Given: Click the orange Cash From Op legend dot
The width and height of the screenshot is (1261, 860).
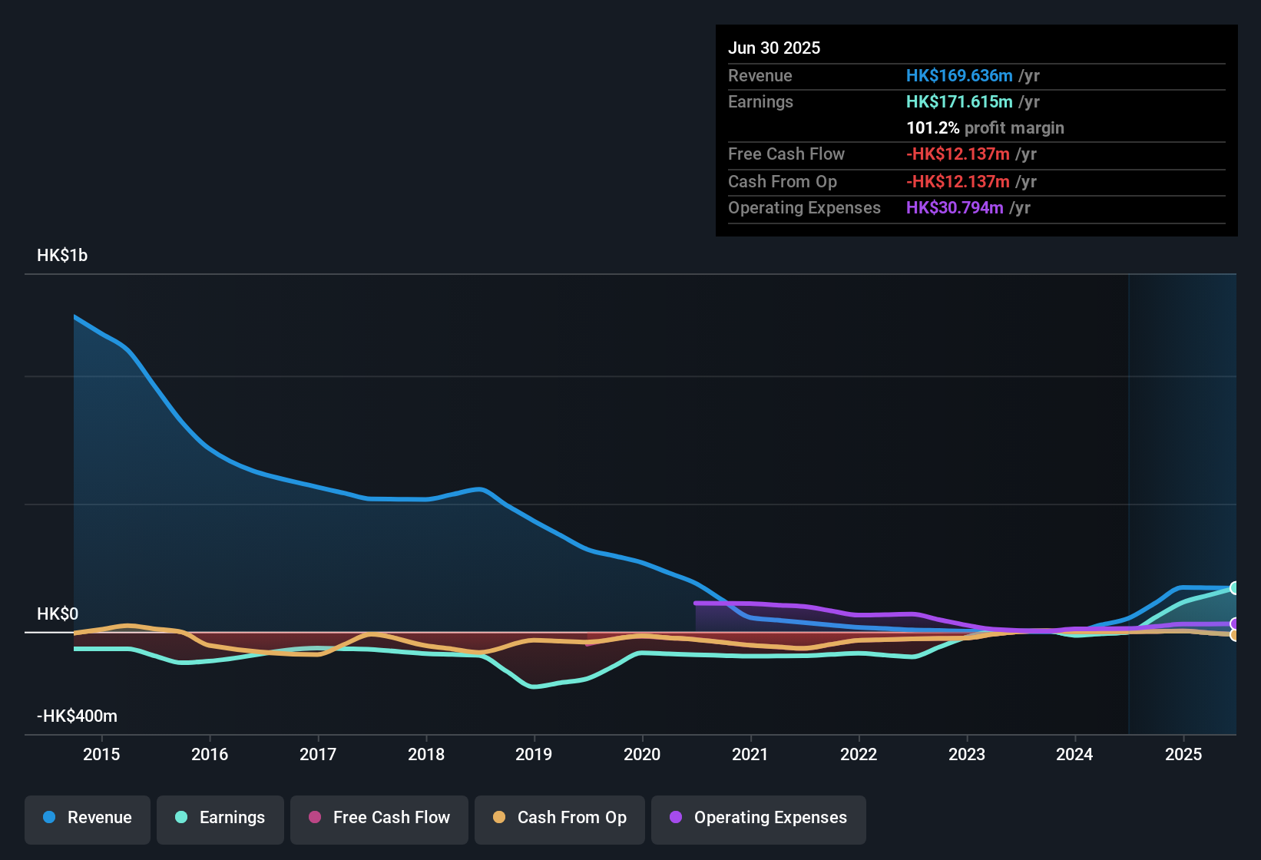Looking at the screenshot, I should click(498, 818).
